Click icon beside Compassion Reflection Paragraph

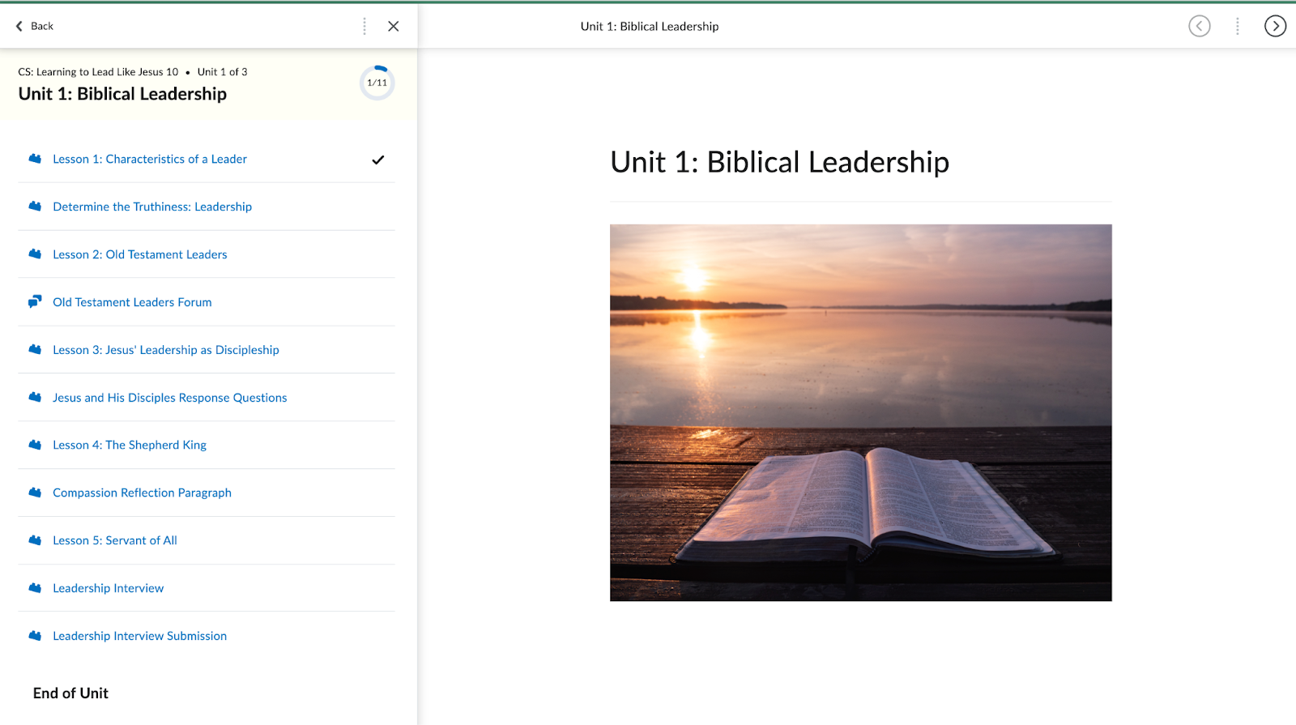coord(35,493)
